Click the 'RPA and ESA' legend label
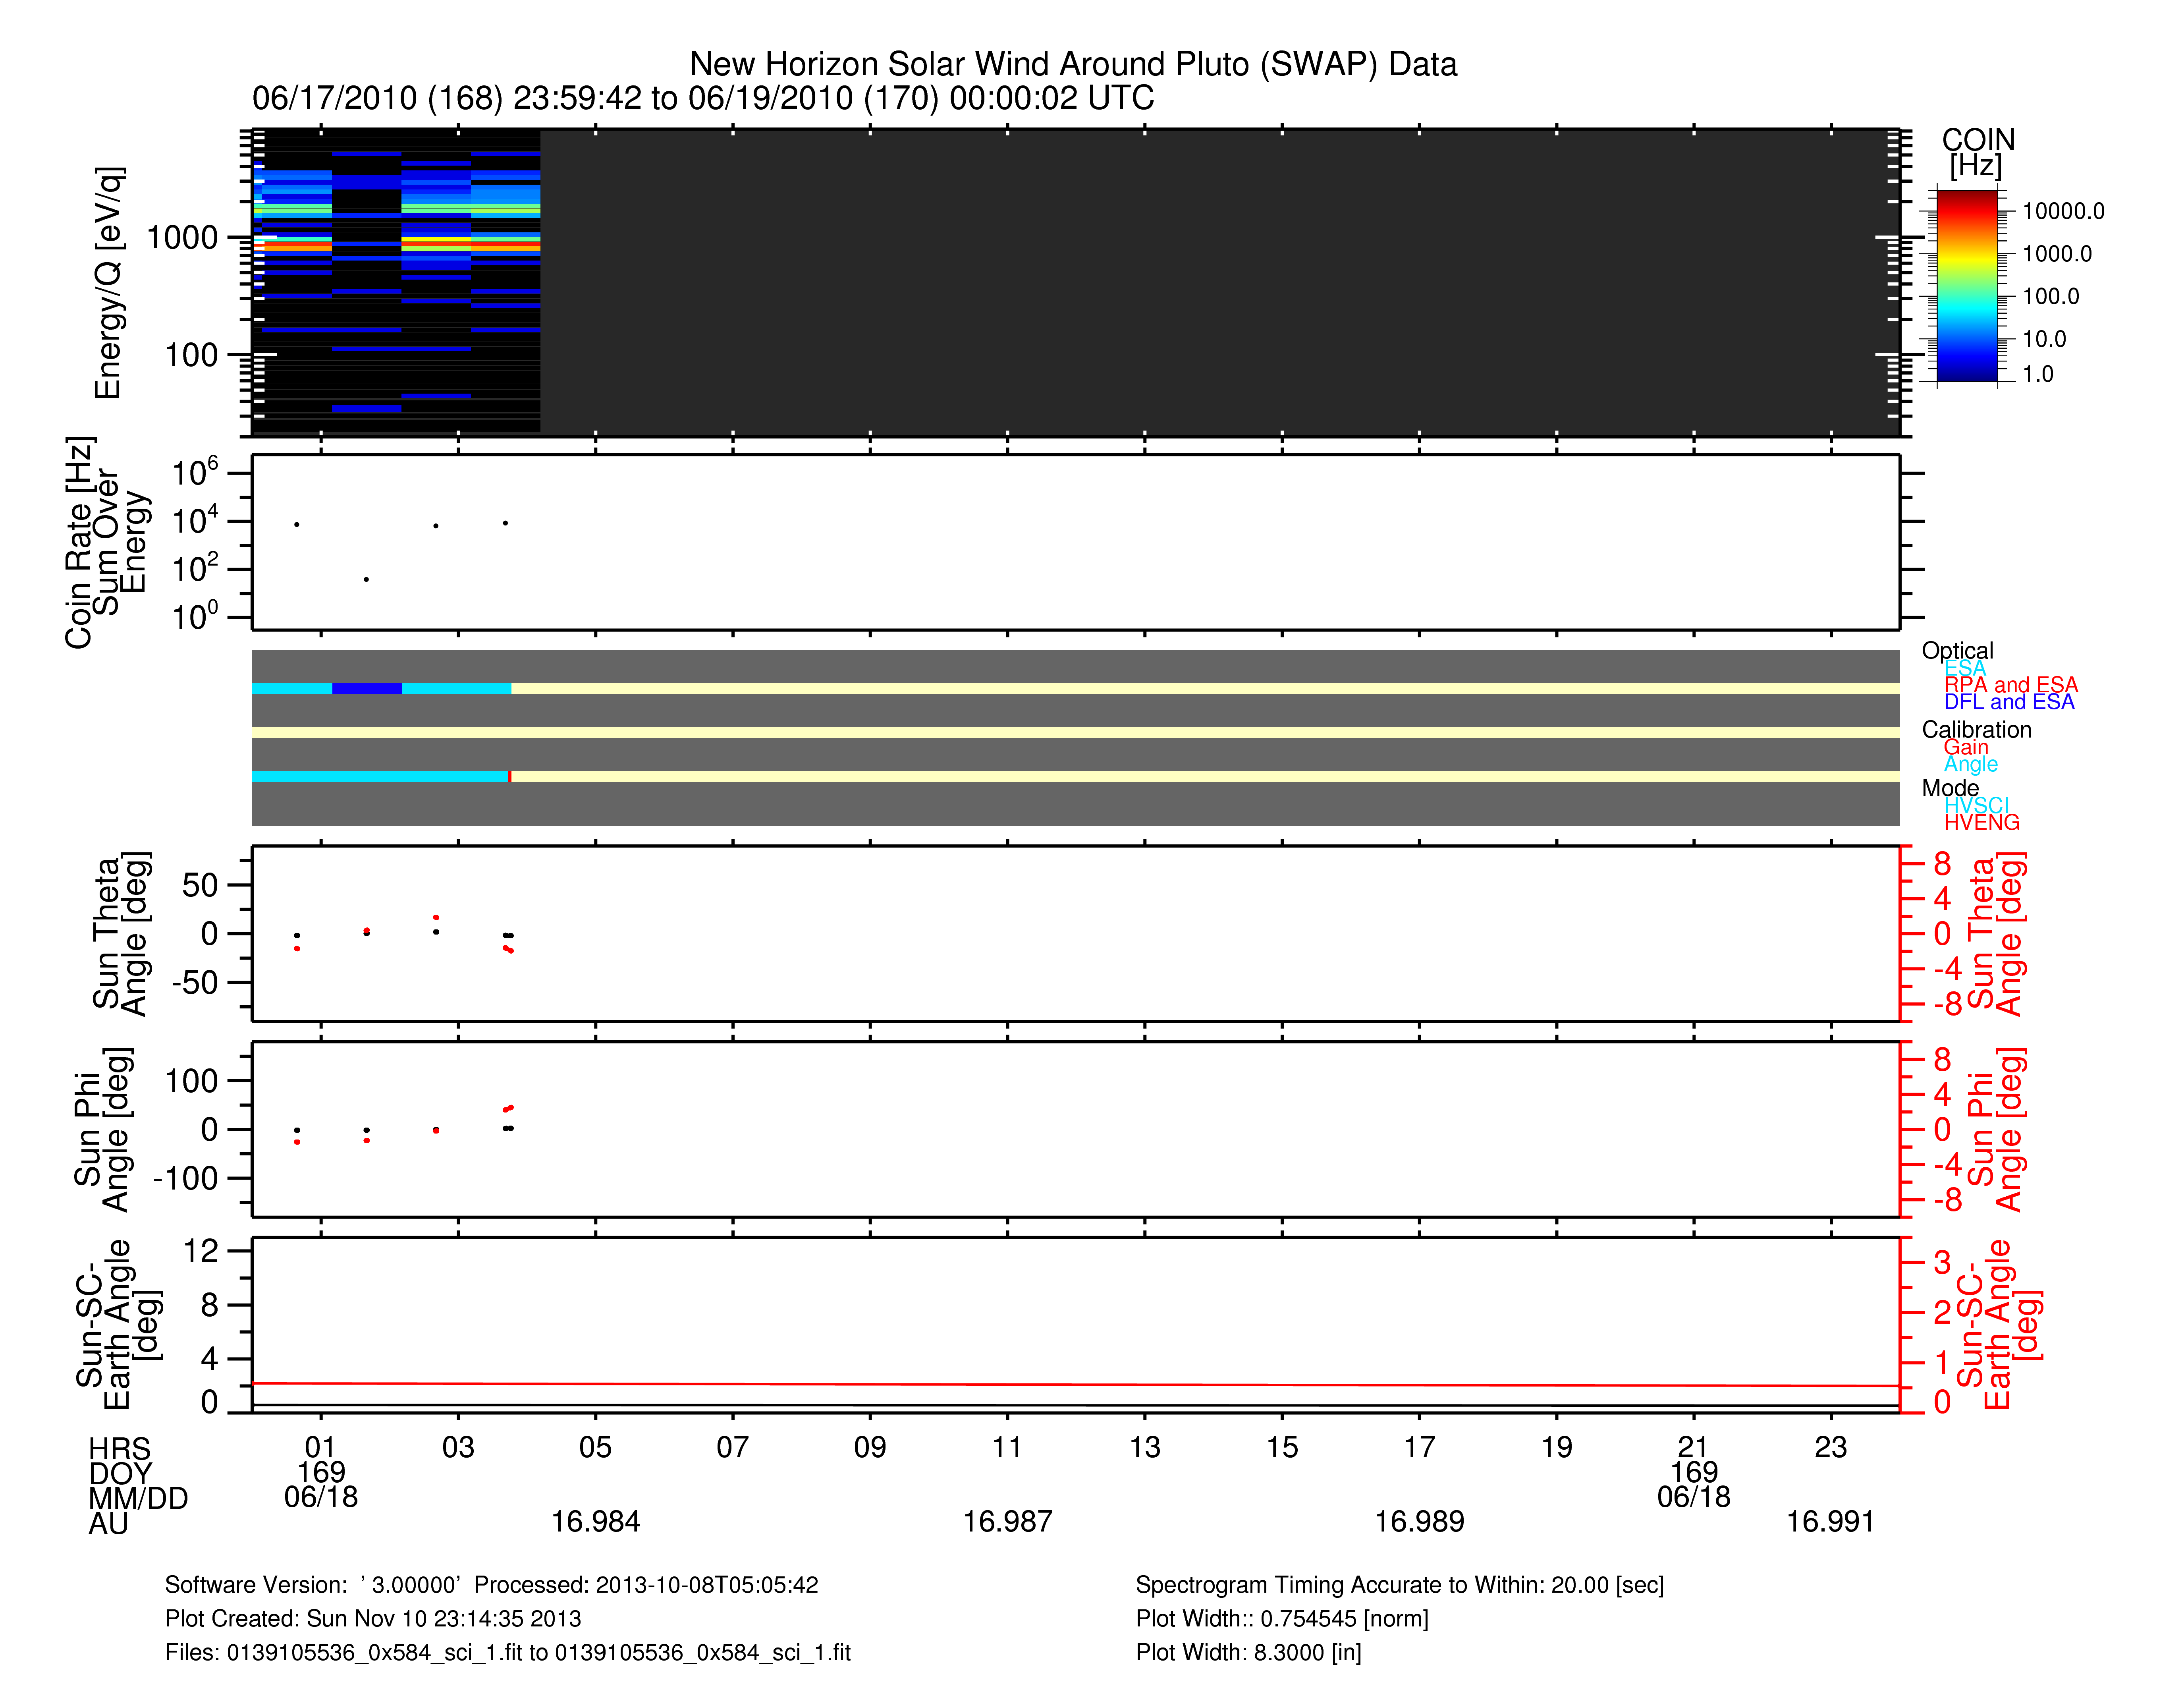 click(x=2010, y=685)
